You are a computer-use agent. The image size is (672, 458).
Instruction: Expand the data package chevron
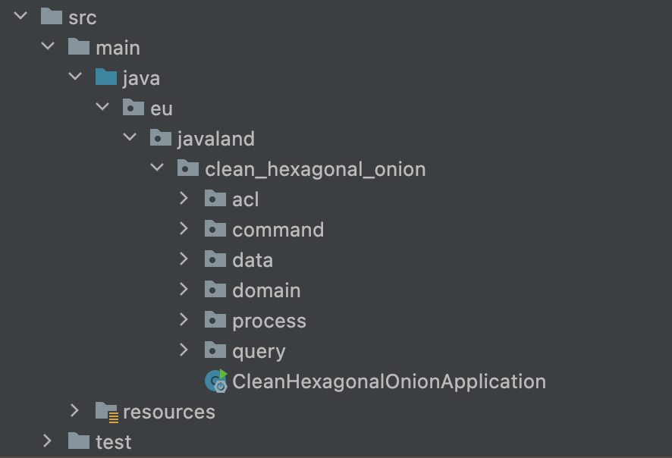pyautogui.click(x=184, y=259)
